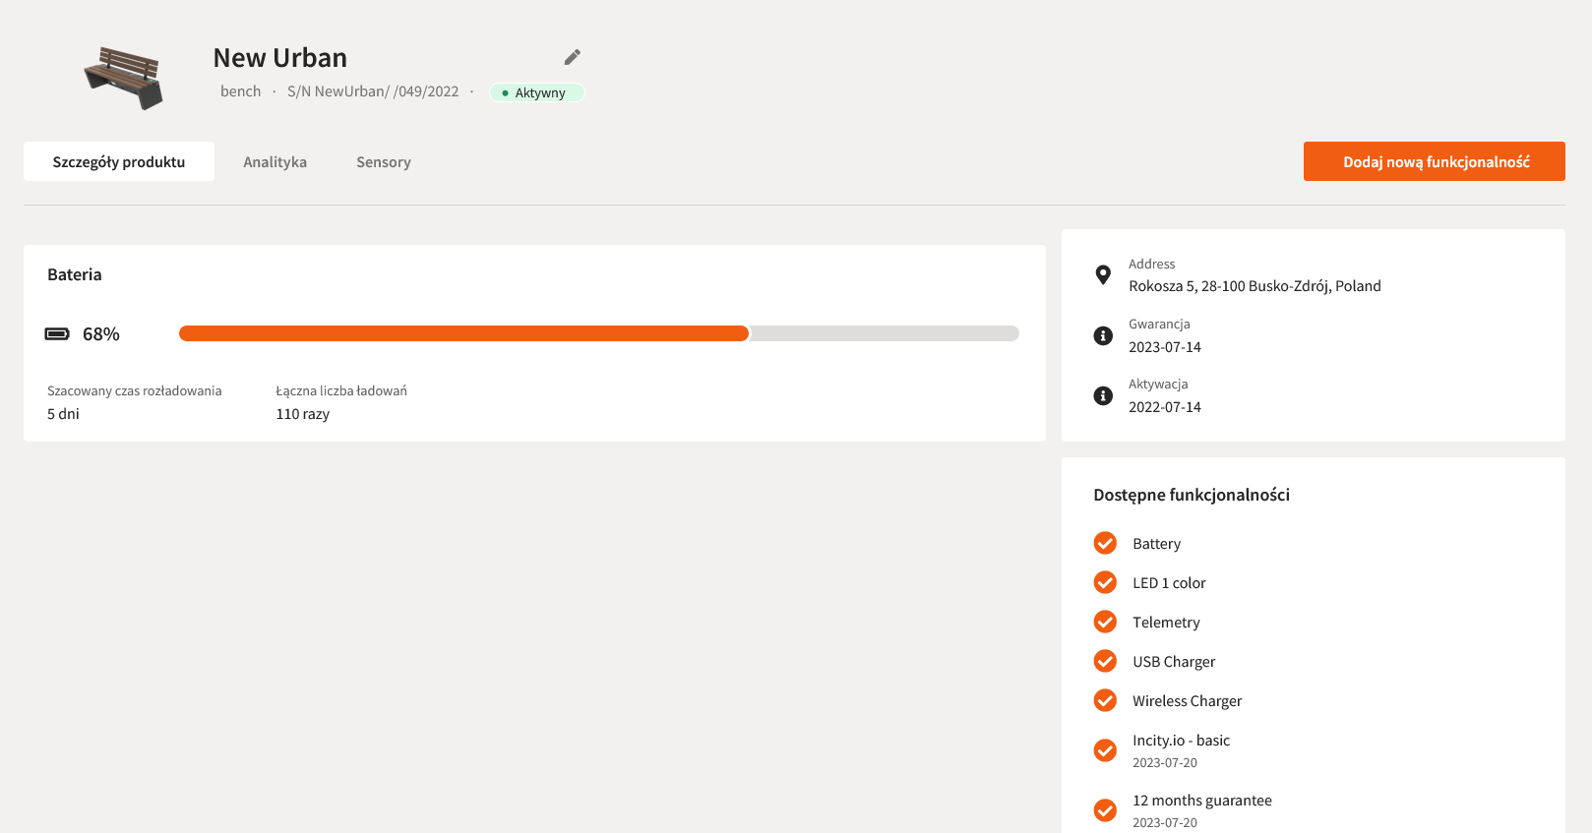Open the Szczegóły produktu tab
Viewport: 1592px width, 833px height.
coord(119,161)
